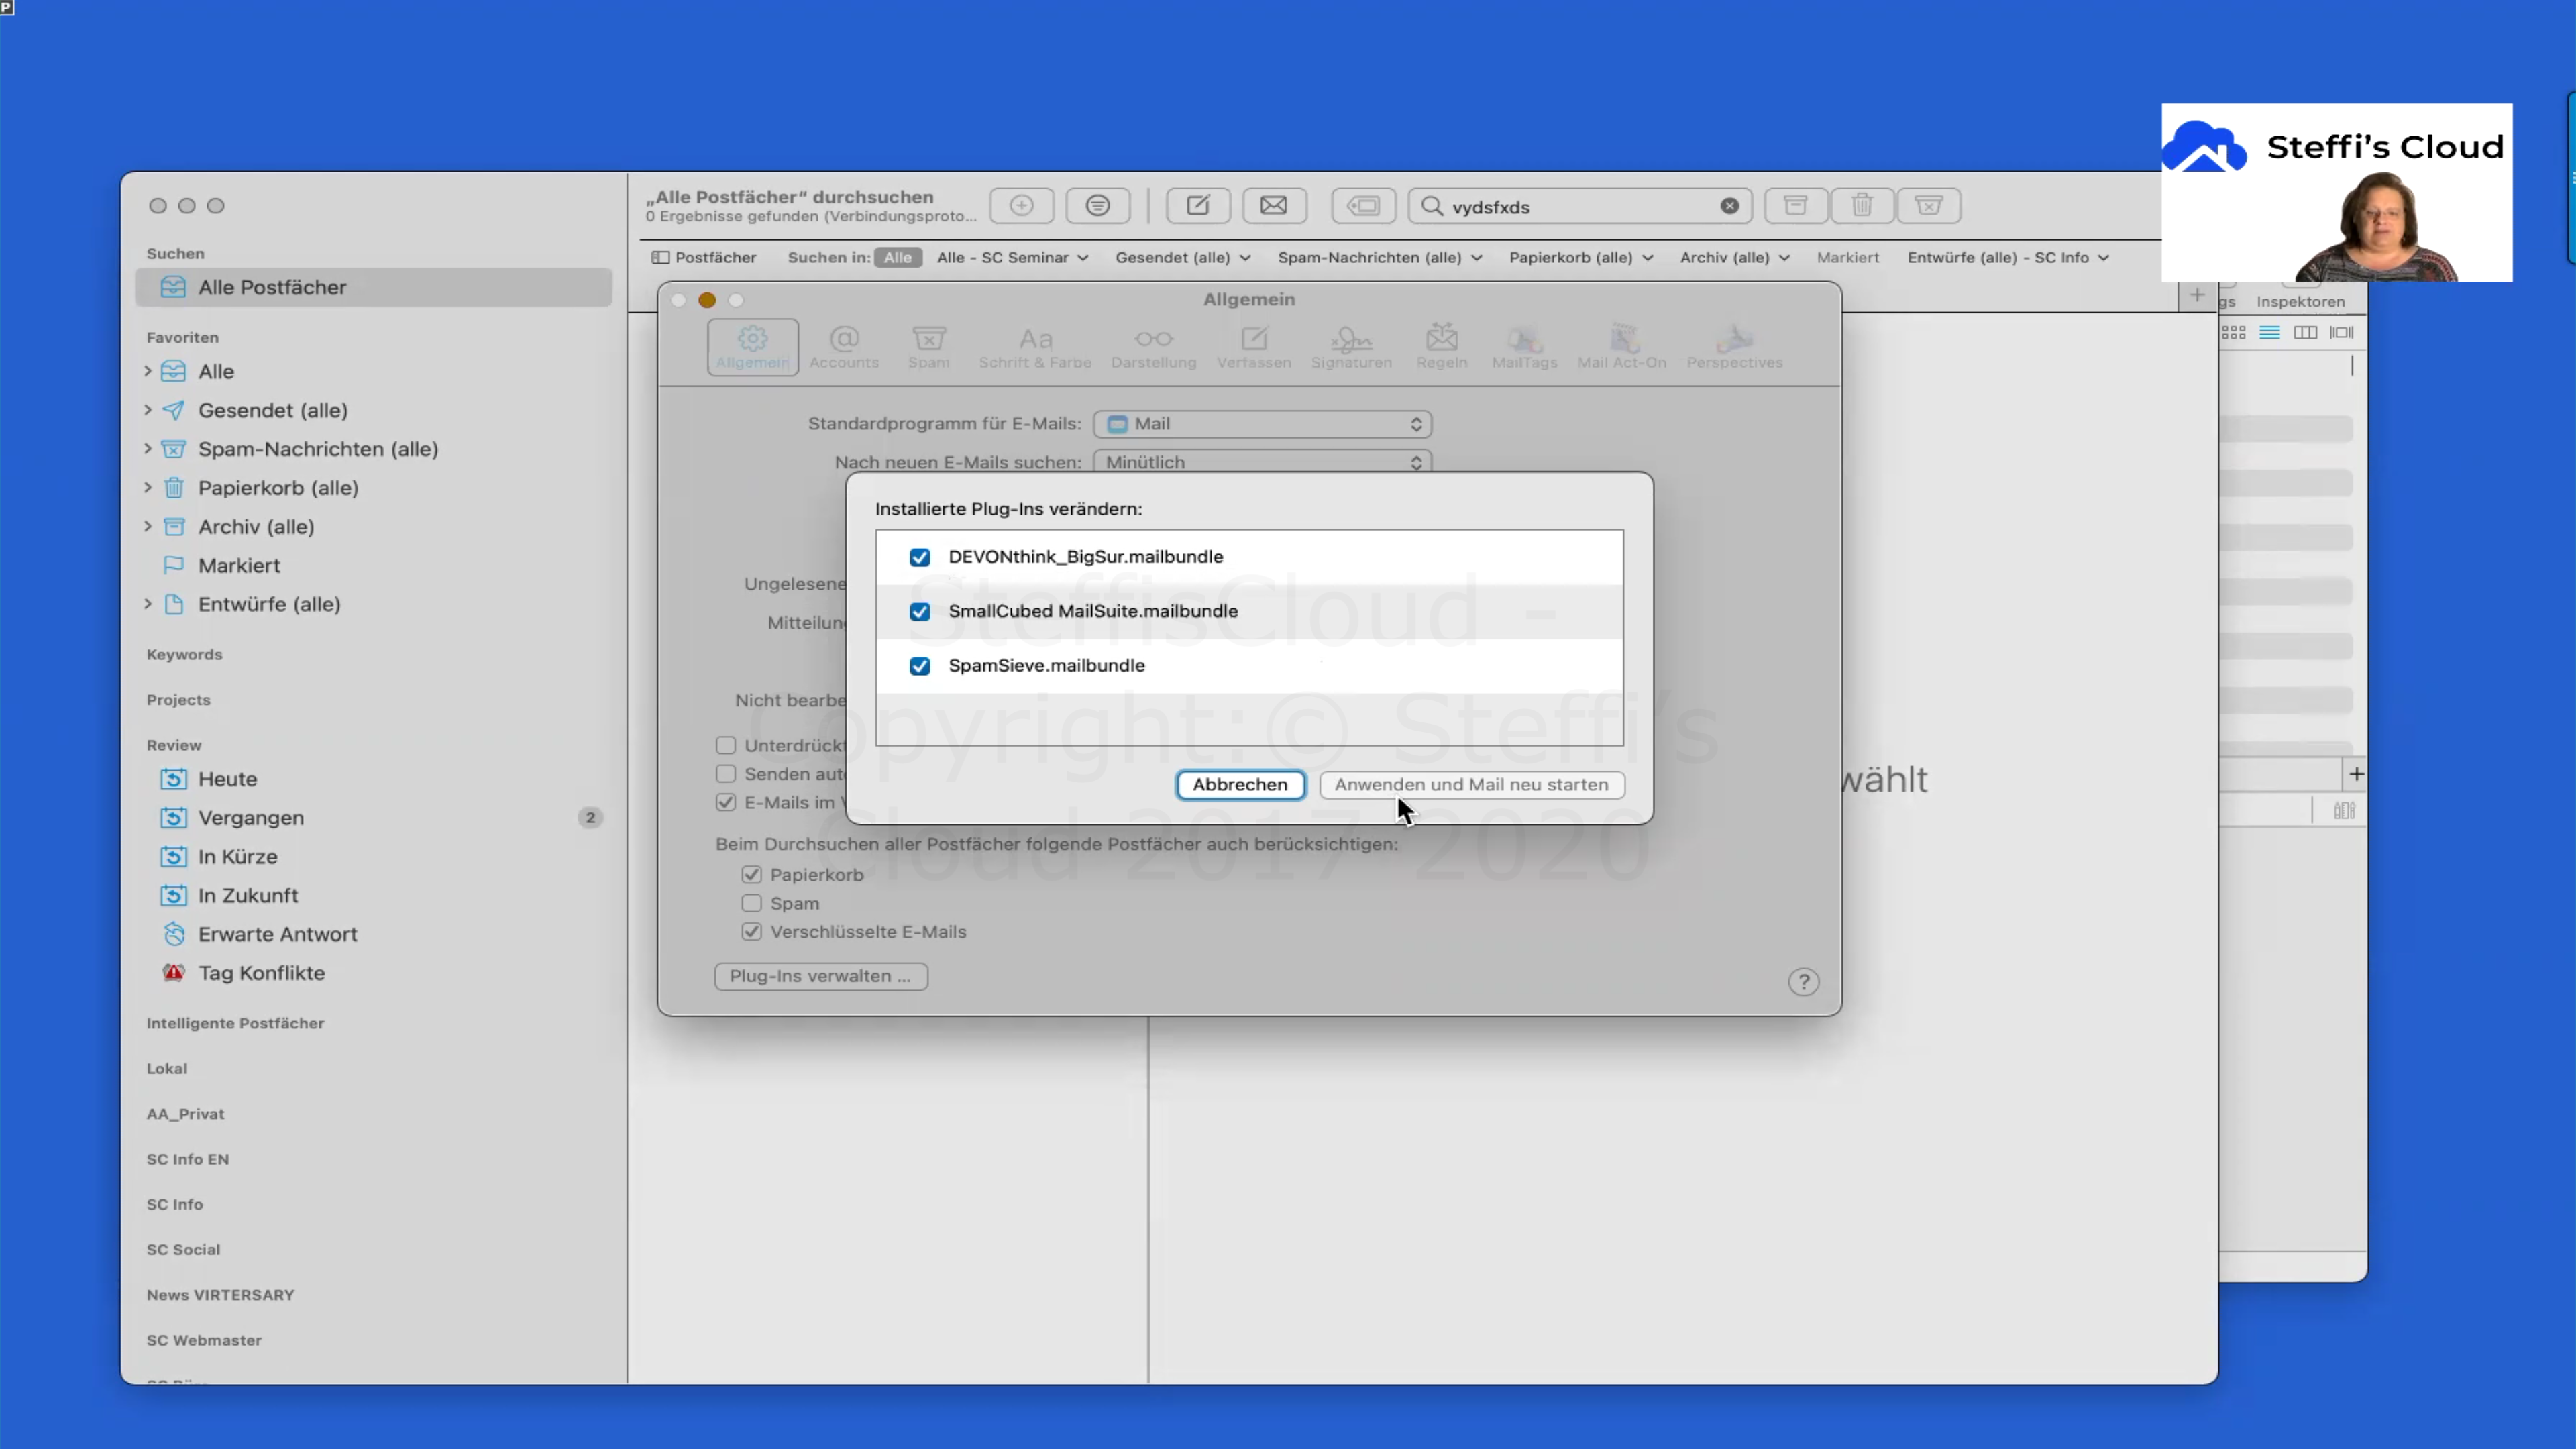Expand the Gesendet (alle) mailbox
Image resolution: width=2576 pixels, height=1449 pixels.
pyautogui.click(x=148, y=410)
